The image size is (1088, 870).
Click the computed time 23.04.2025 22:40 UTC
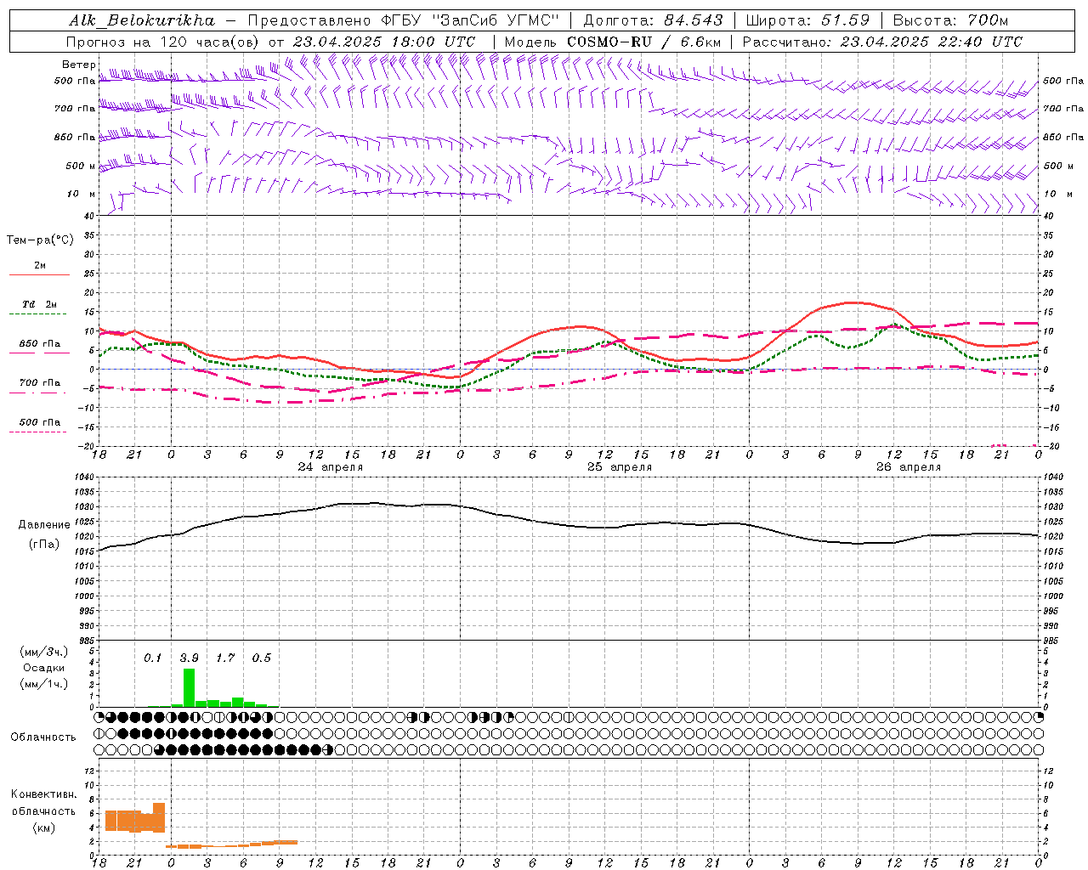tap(931, 42)
